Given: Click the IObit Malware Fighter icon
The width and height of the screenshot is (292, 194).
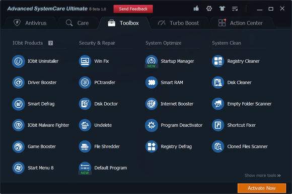Looking at the screenshot, I should coord(19,125).
